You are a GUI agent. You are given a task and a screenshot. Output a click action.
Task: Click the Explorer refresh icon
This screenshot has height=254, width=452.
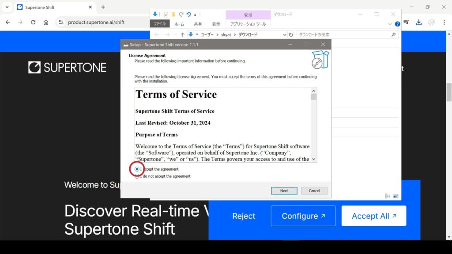[291, 34]
